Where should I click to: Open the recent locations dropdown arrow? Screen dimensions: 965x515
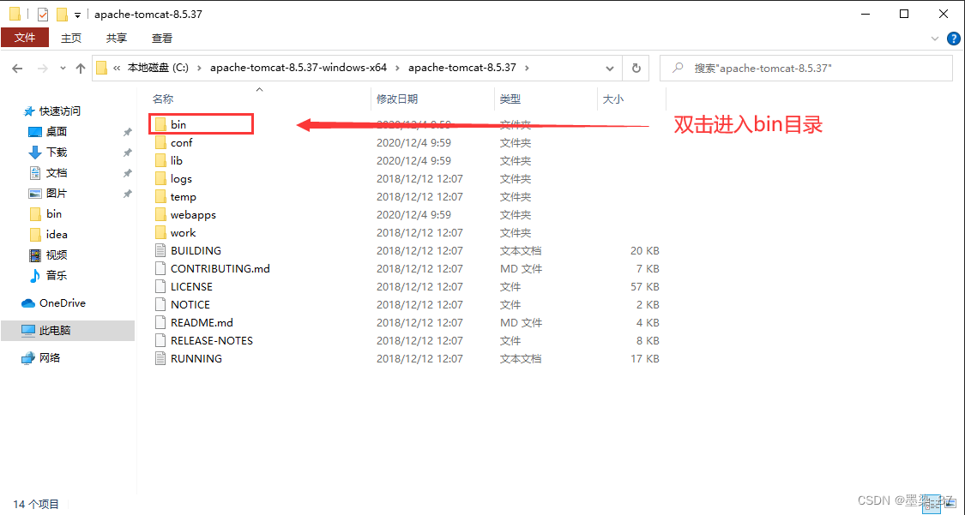(62, 69)
